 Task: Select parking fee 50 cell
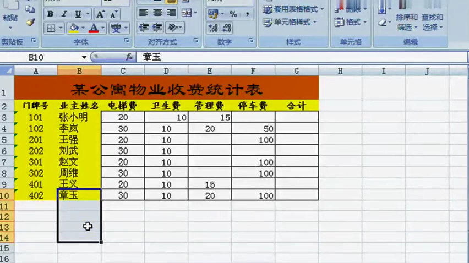253,129
